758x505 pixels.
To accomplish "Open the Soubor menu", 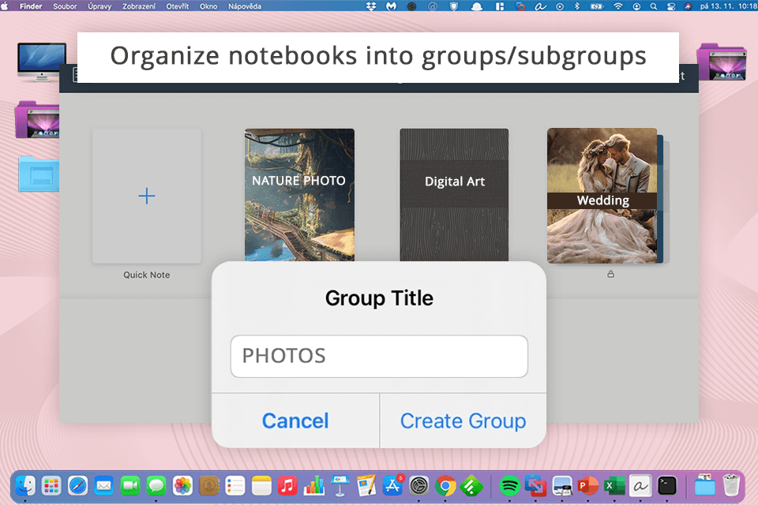I will [x=65, y=6].
